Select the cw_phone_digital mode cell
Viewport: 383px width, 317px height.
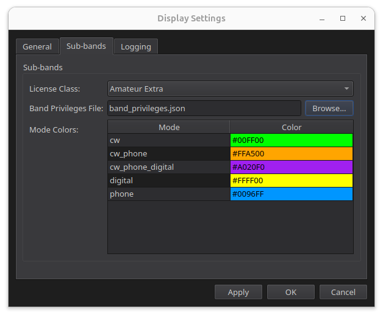coord(169,167)
